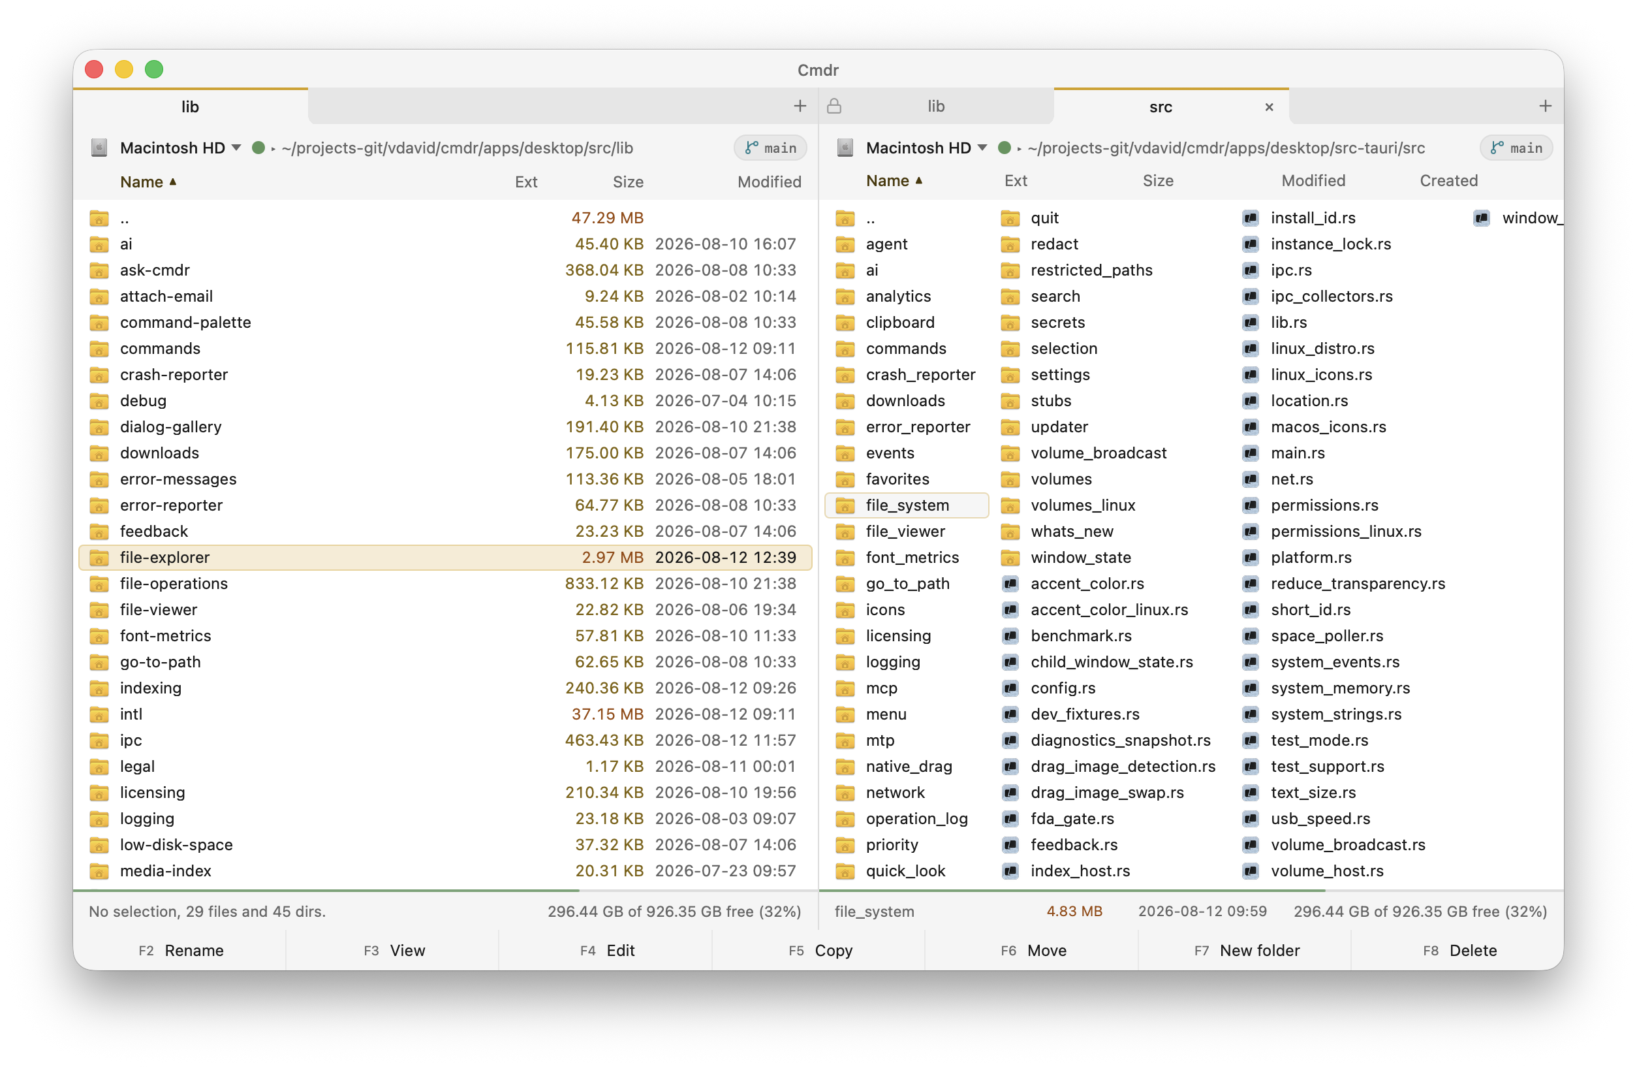
Task: Click the F7 New folder button
Action: tap(1245, 950)
